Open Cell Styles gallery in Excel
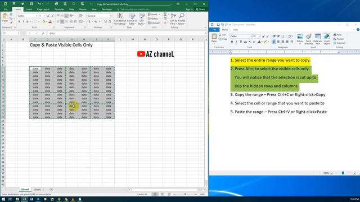Screen dimensions: 360x202 tap(141, 19)
